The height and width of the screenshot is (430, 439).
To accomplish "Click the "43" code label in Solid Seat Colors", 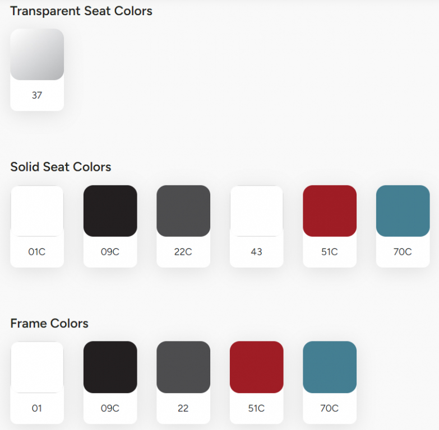I will pyautogui.click(x=256, y=252).
